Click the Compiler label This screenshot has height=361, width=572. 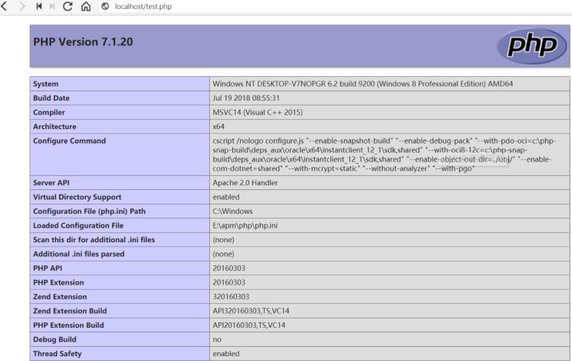pyautogui.click(x=49, y=112)
